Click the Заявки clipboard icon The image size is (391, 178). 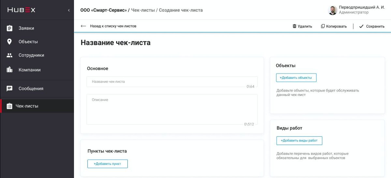pyautogui.click(x=9, y=28)
